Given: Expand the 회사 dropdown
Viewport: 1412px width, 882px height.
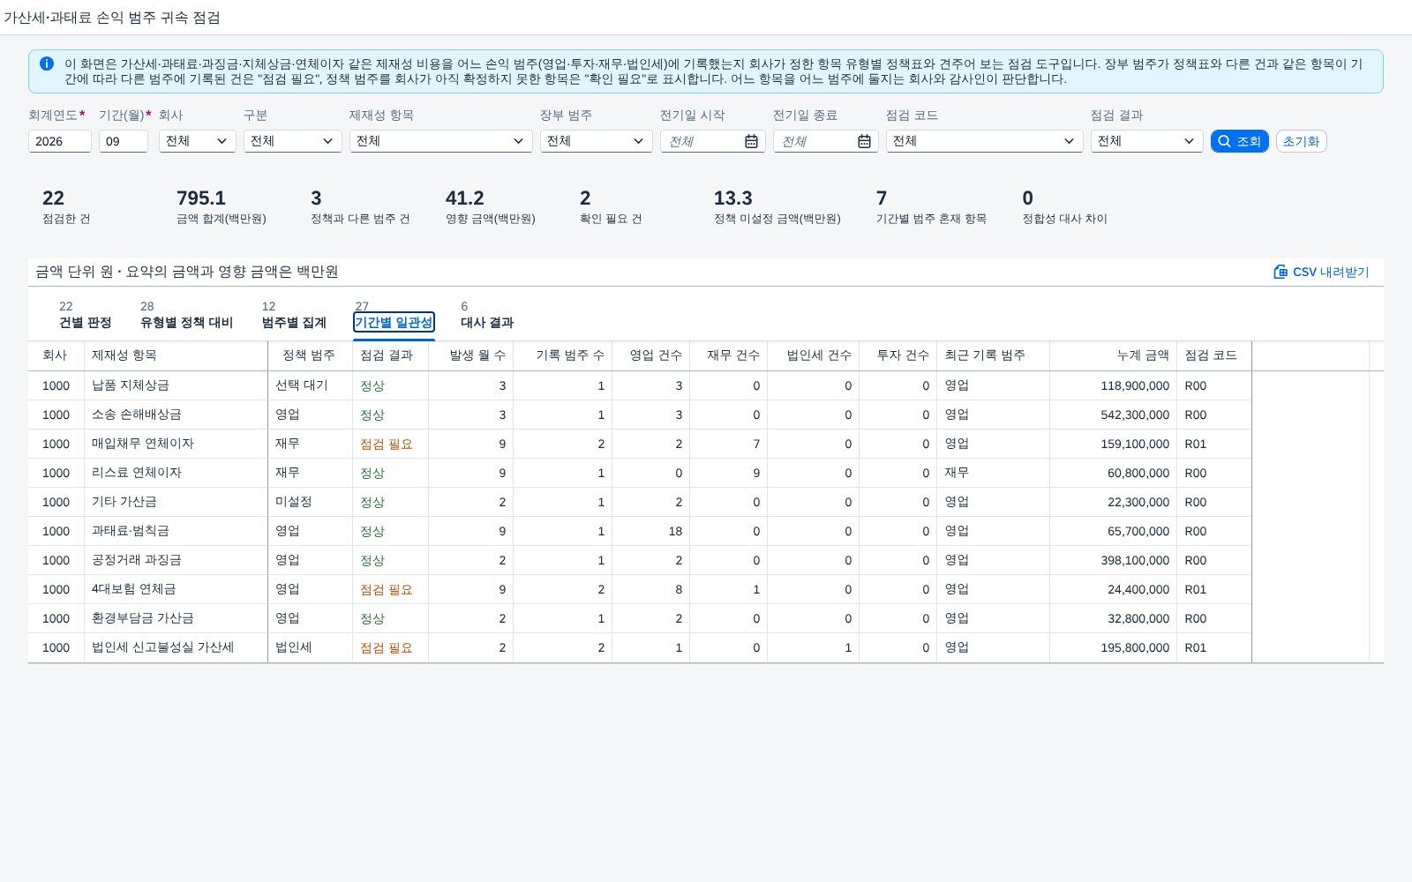Looking at the screenshot, I should pyautogui.click(x=198, y=141).
